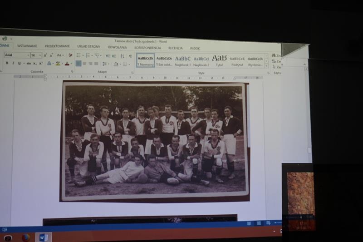Image resolution: width=363 pixels, height=242 pixels.
Task: Pick the red font color swatch
Action: pyautogui.click(x=66, y=64)
